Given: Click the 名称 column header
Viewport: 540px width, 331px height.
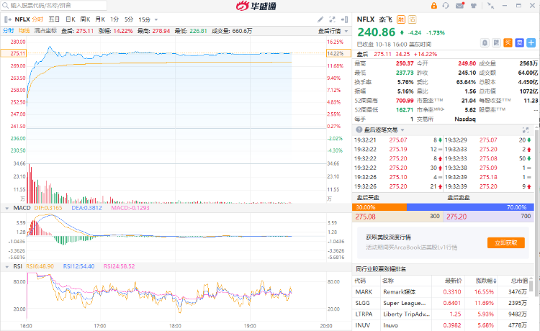Looking at the screenshot, I should click(388, 281).
